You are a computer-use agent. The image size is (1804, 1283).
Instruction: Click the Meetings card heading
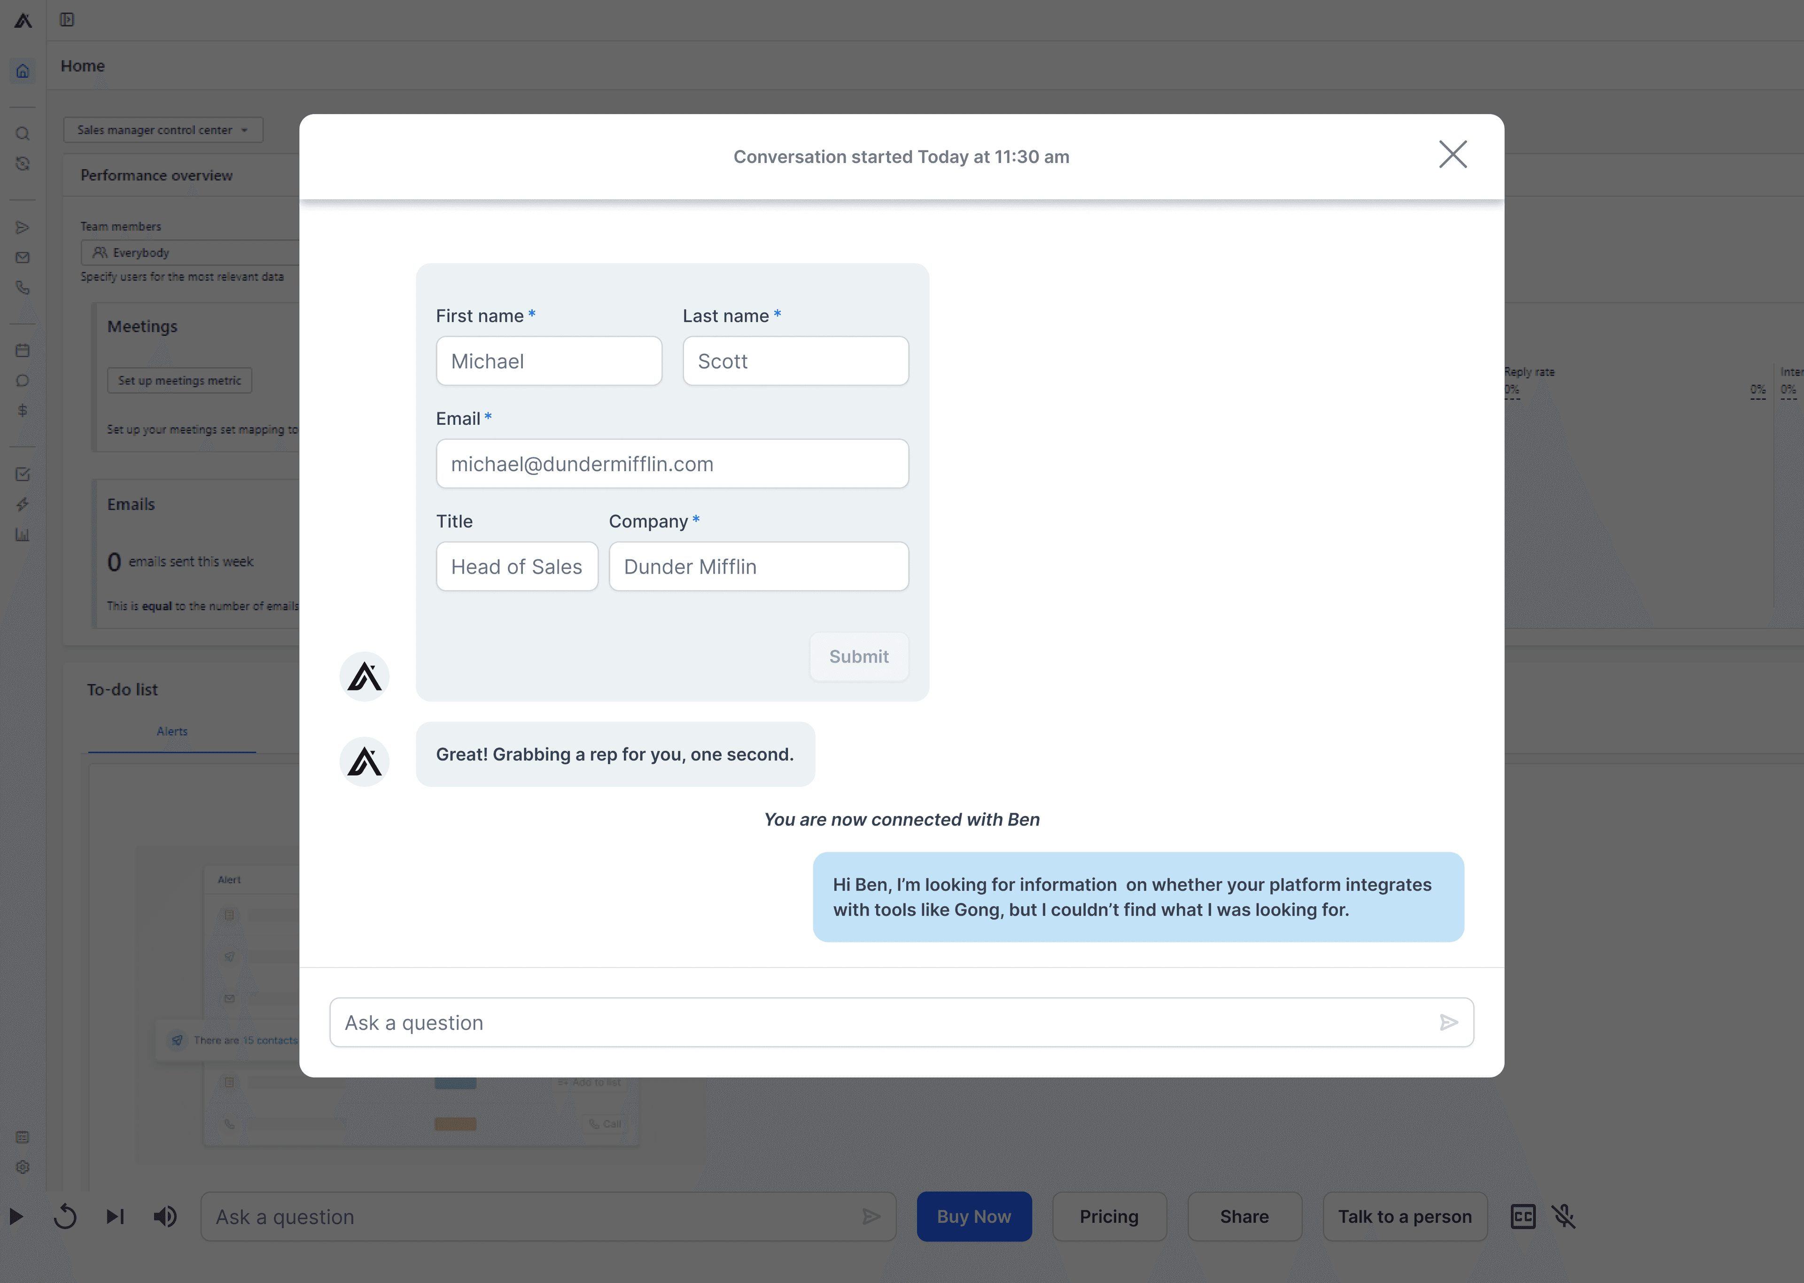(x=142, y=327)
